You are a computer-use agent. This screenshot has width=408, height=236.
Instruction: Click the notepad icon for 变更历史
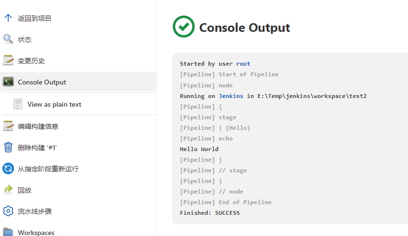[8, 61]
